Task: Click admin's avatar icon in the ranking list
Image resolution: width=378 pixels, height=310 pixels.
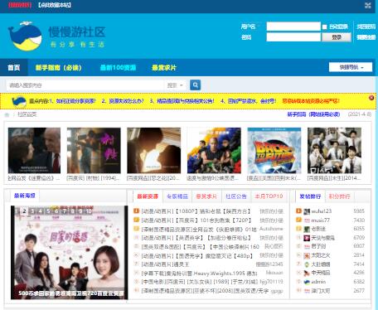Action: pos(307,282)
